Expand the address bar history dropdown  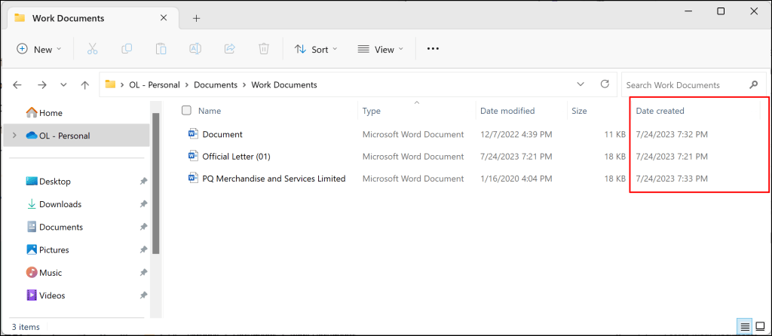click(580, 85)
